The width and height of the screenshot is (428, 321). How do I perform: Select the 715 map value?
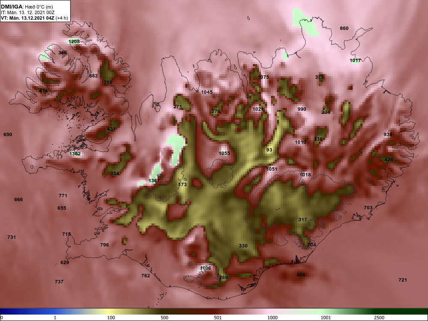click(x=66, y=234)
